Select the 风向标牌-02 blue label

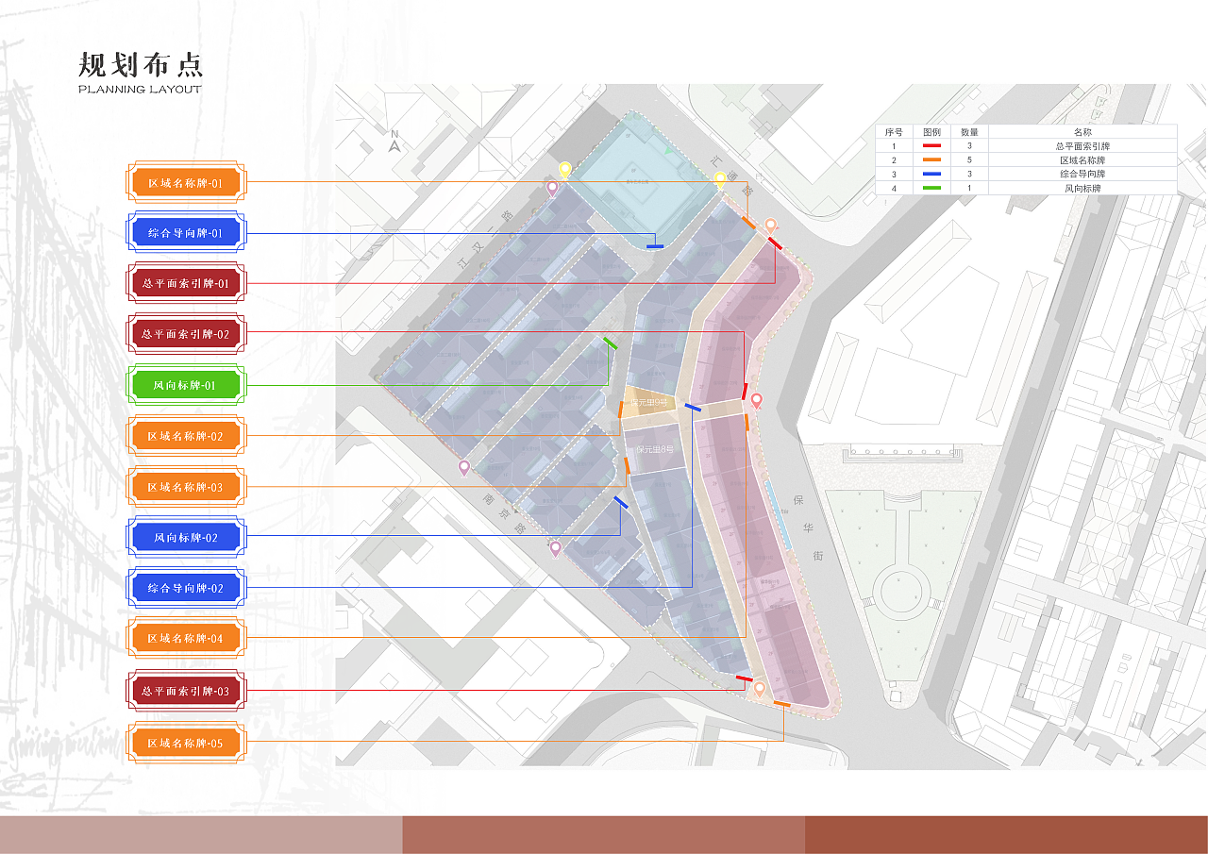click(x=186, y=537)
